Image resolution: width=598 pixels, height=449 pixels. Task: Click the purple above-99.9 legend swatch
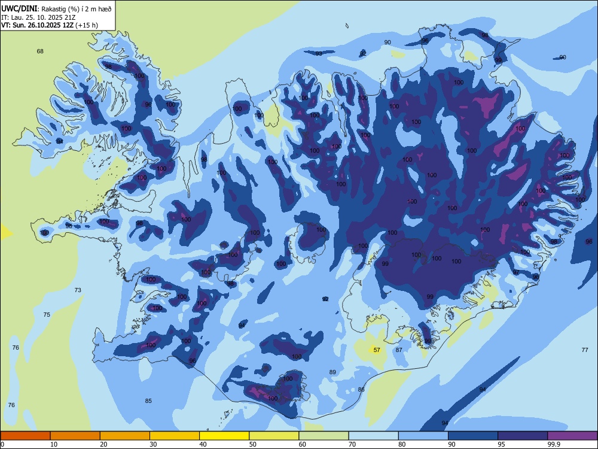click(x=572, y=436)
